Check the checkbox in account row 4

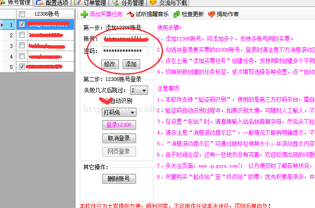[22, 56]
